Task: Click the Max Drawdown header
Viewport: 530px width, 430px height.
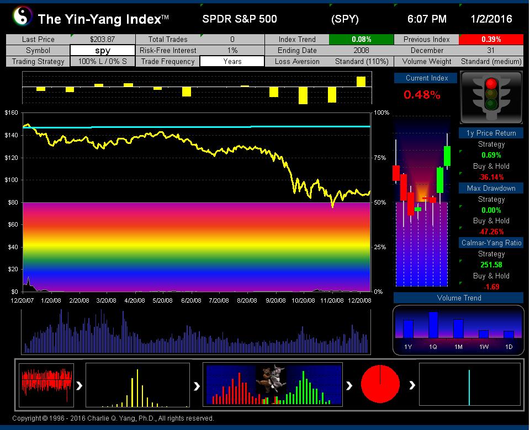Action: coord(491,188)
